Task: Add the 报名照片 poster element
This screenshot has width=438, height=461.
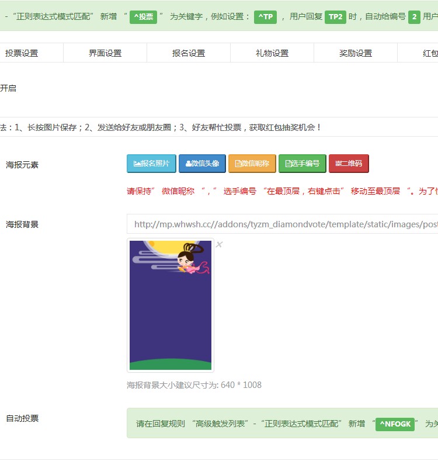Action: (x=151, y=164)
